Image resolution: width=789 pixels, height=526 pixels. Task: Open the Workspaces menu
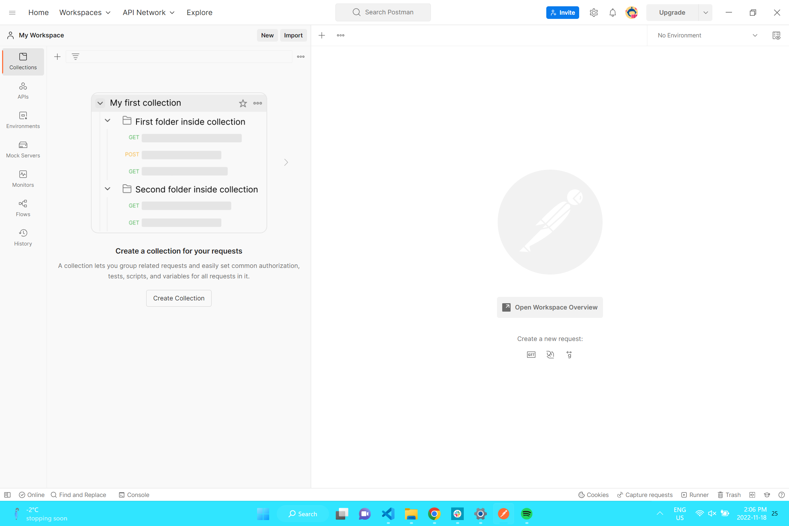tap(84, 12)
